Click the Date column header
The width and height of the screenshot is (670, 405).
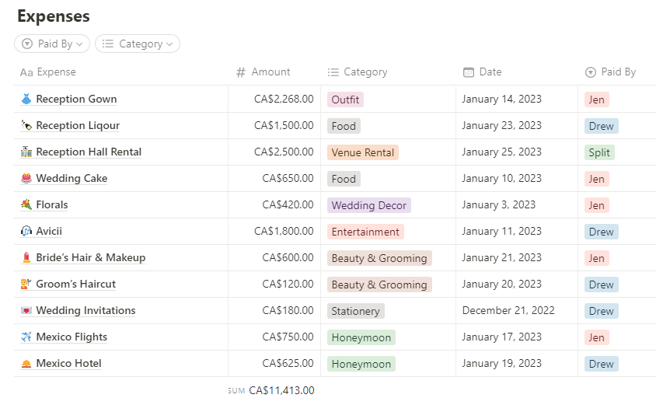(x=490, y=72)
